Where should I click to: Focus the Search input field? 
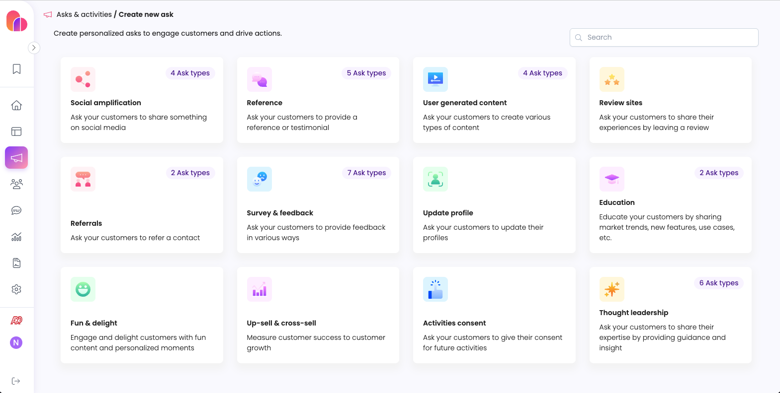(x=664, y=38)
